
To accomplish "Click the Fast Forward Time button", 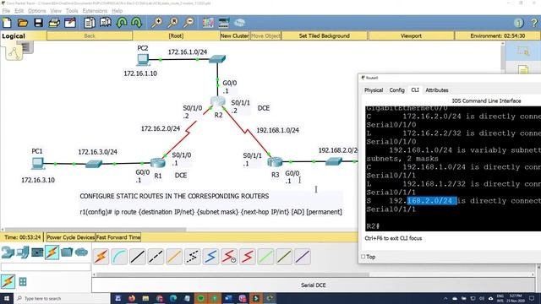I will tap(118, 237).
